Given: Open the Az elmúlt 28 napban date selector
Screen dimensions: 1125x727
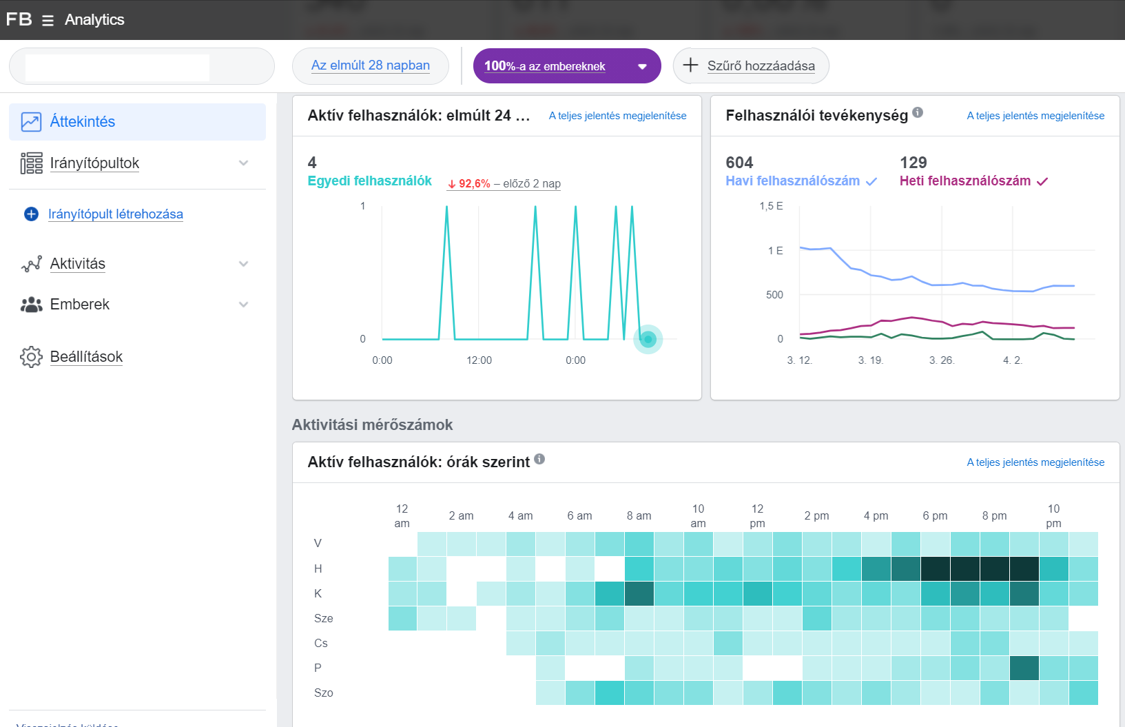Looking at the screenshot, I should (371, 66).
